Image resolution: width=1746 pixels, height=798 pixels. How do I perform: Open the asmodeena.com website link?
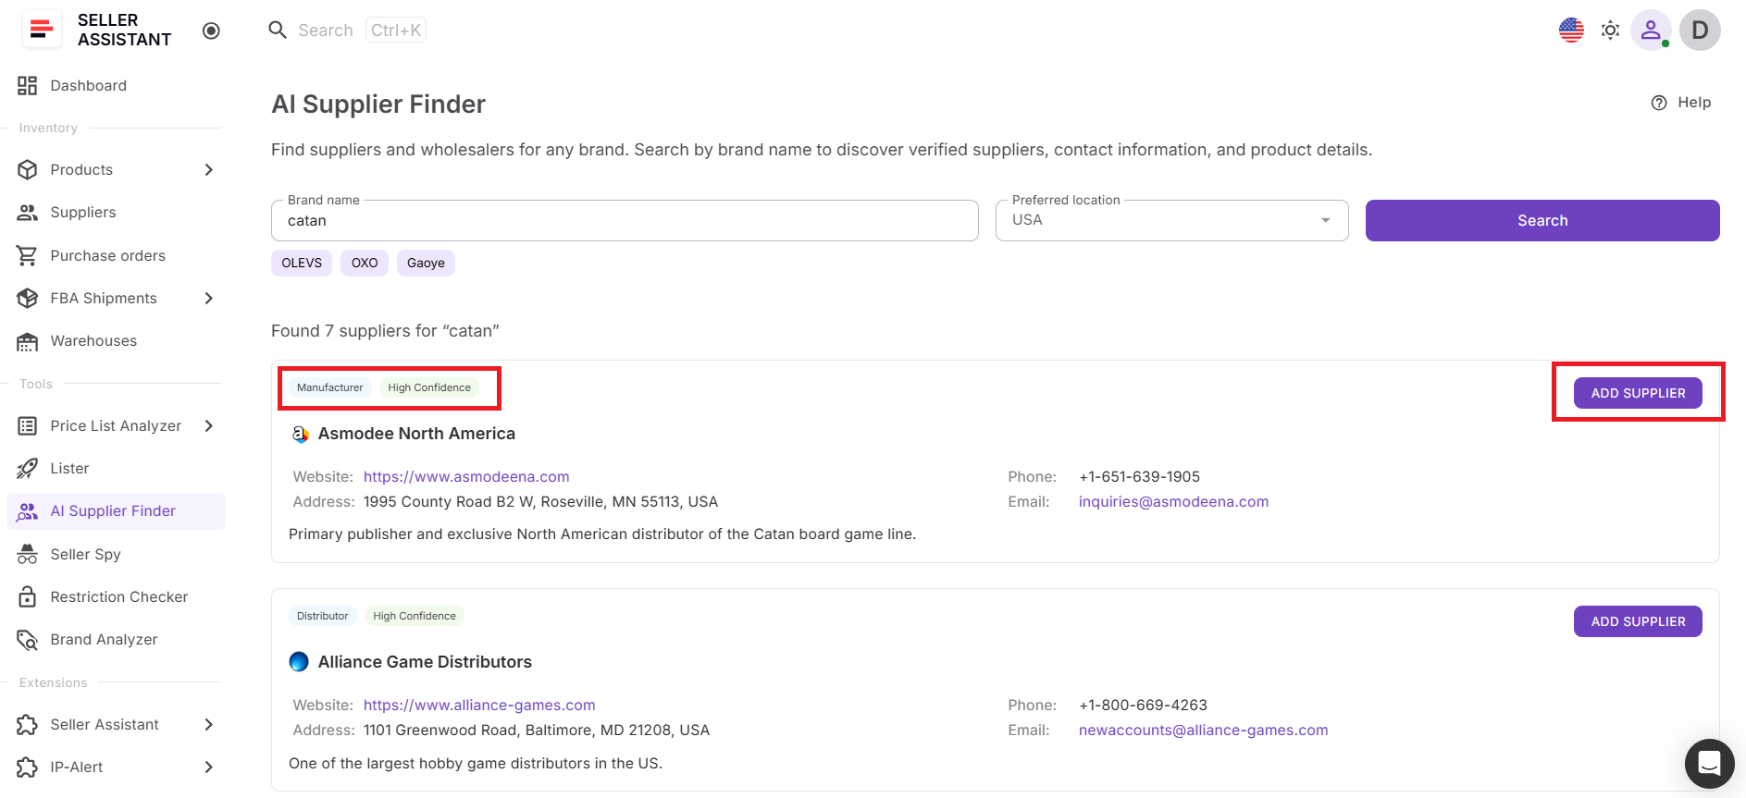(466, 477)
